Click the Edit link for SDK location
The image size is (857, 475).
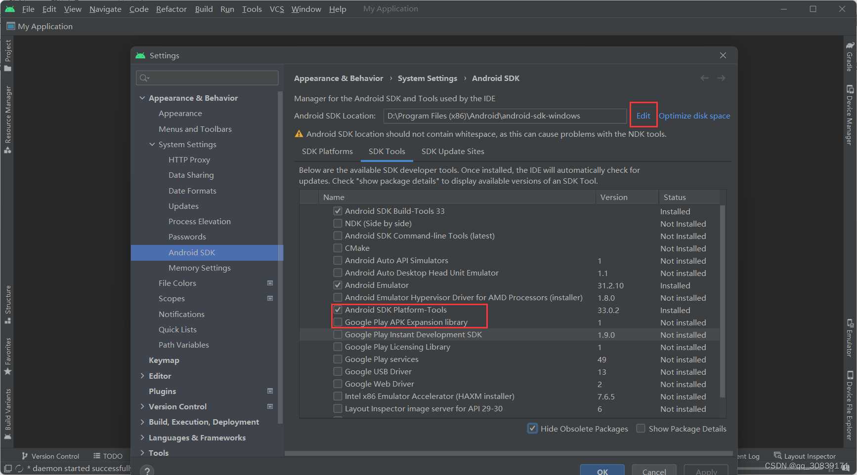[643, 116]
